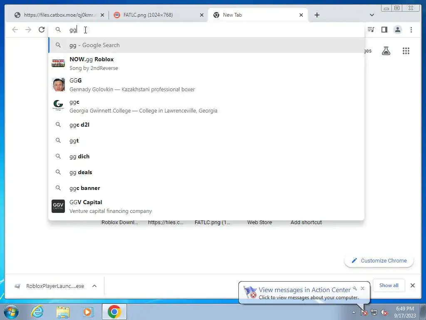Click the Roblox thumbnail in NOW.gg suggestion
The image size is (426, 320).
click(x=58, y=63)
